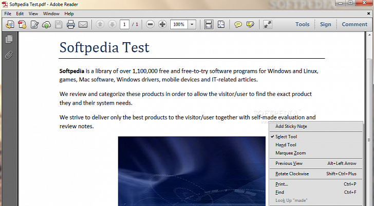The width and height of the screenshot is (374, 206).
Task: Click the page number input field
Action: [x=124, y=24]
